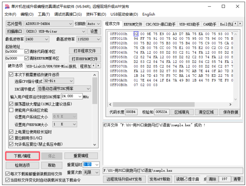Click the hex view horizontal scroll right arrow
The height and width of the screenshot is (186, 246).
(x=230, y=104)
